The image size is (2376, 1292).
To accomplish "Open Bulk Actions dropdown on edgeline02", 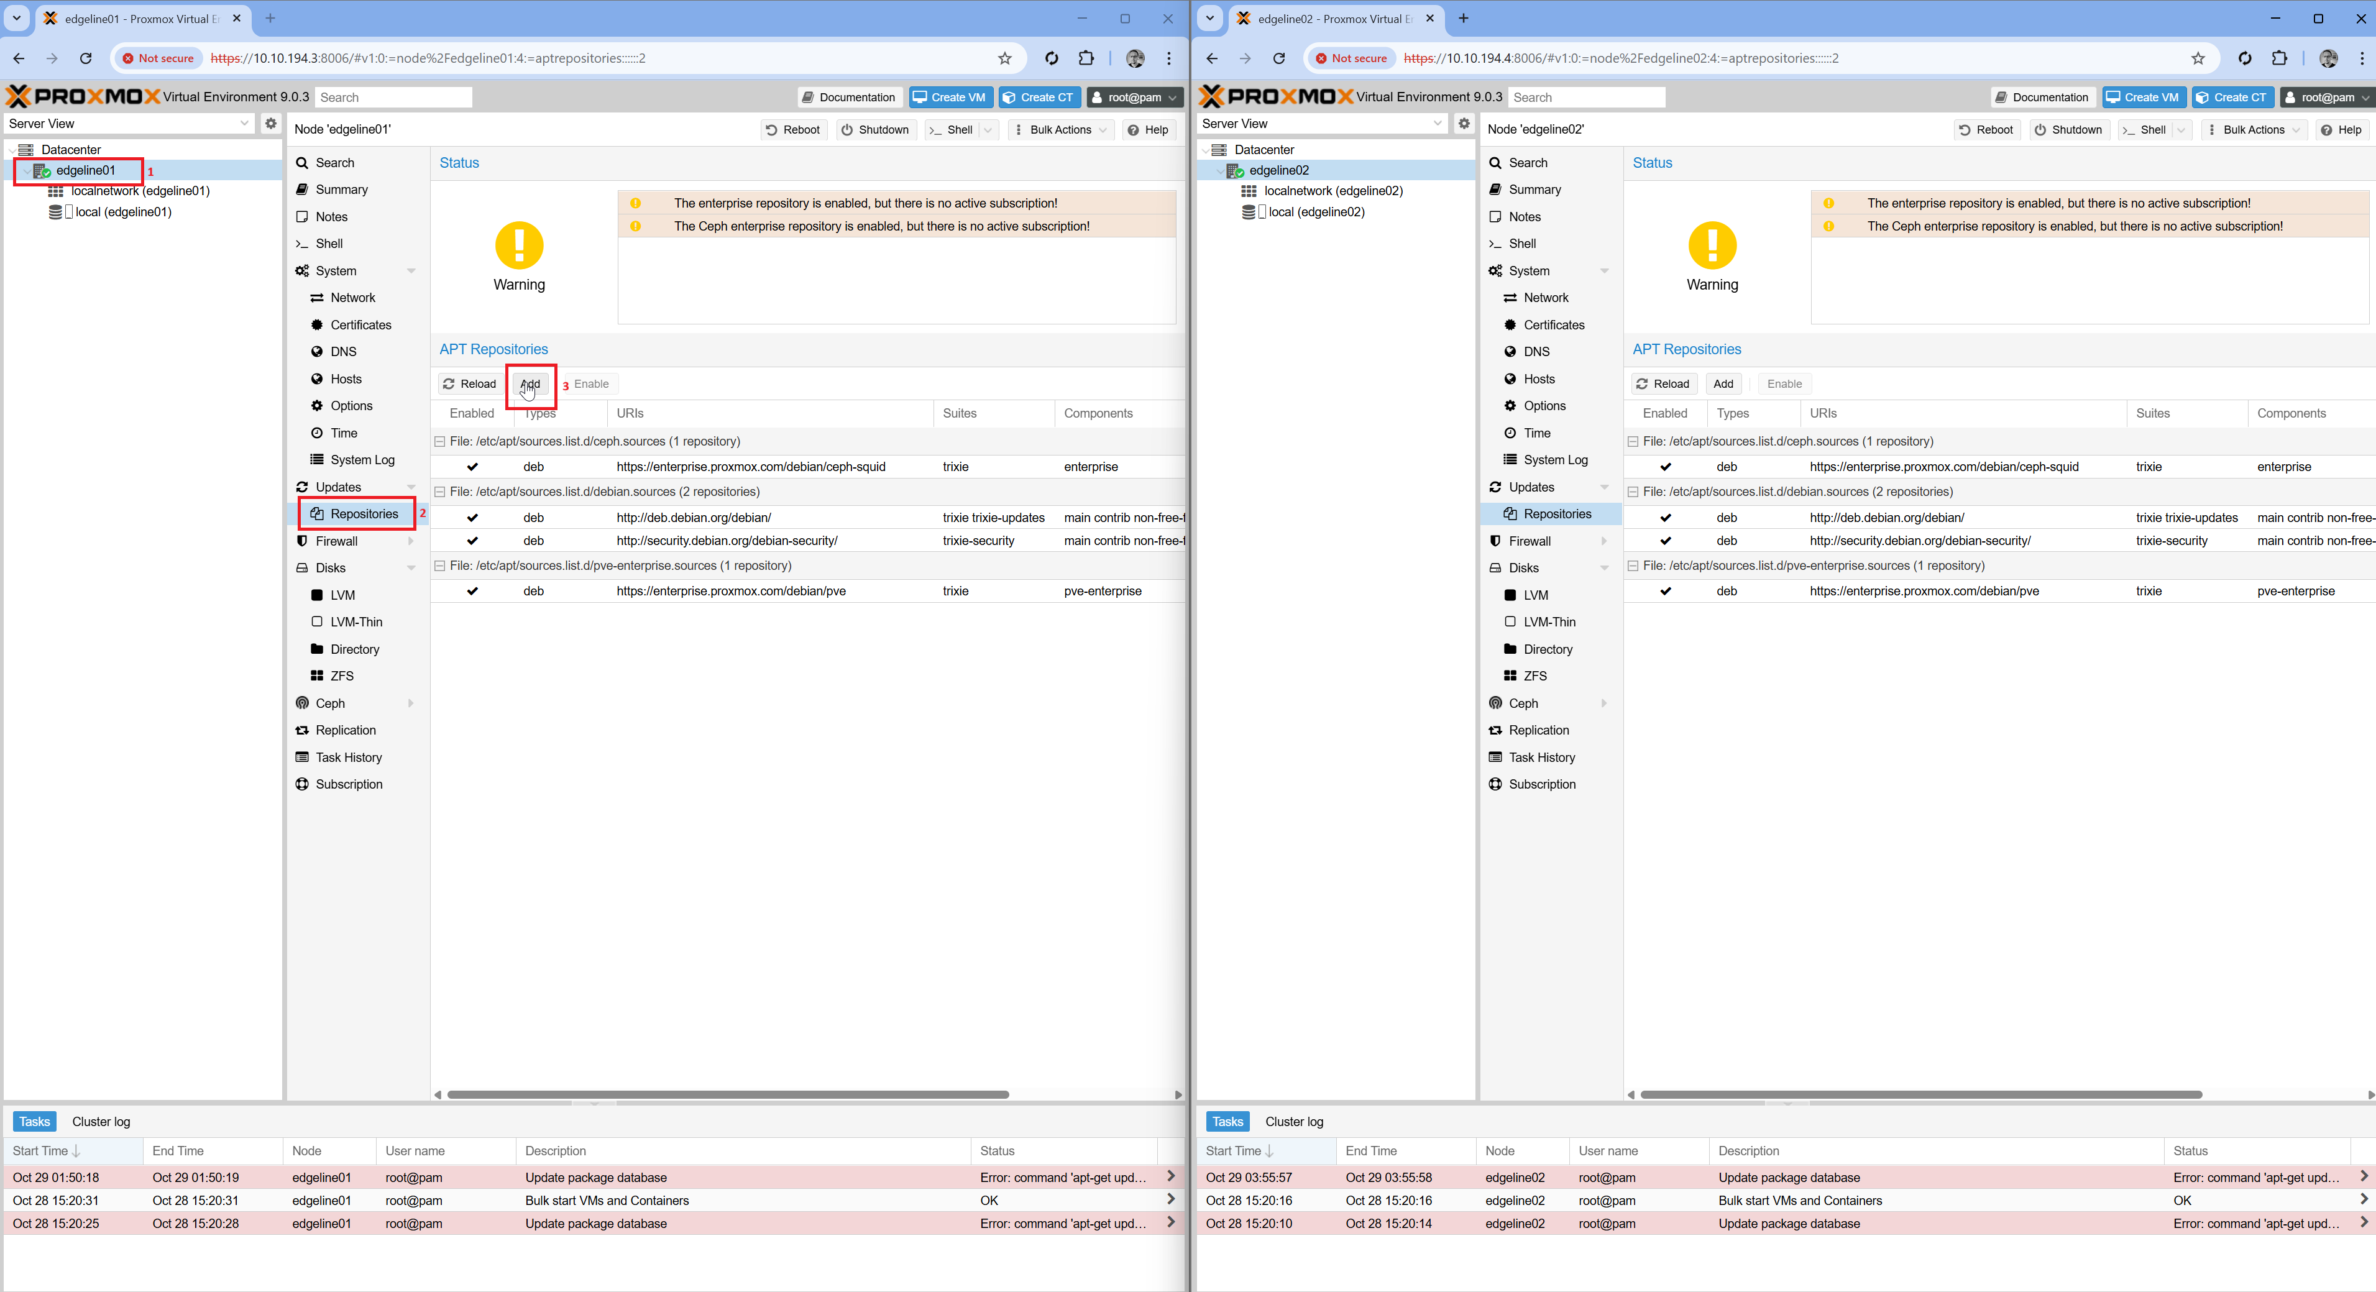I will click(2254, 130).
